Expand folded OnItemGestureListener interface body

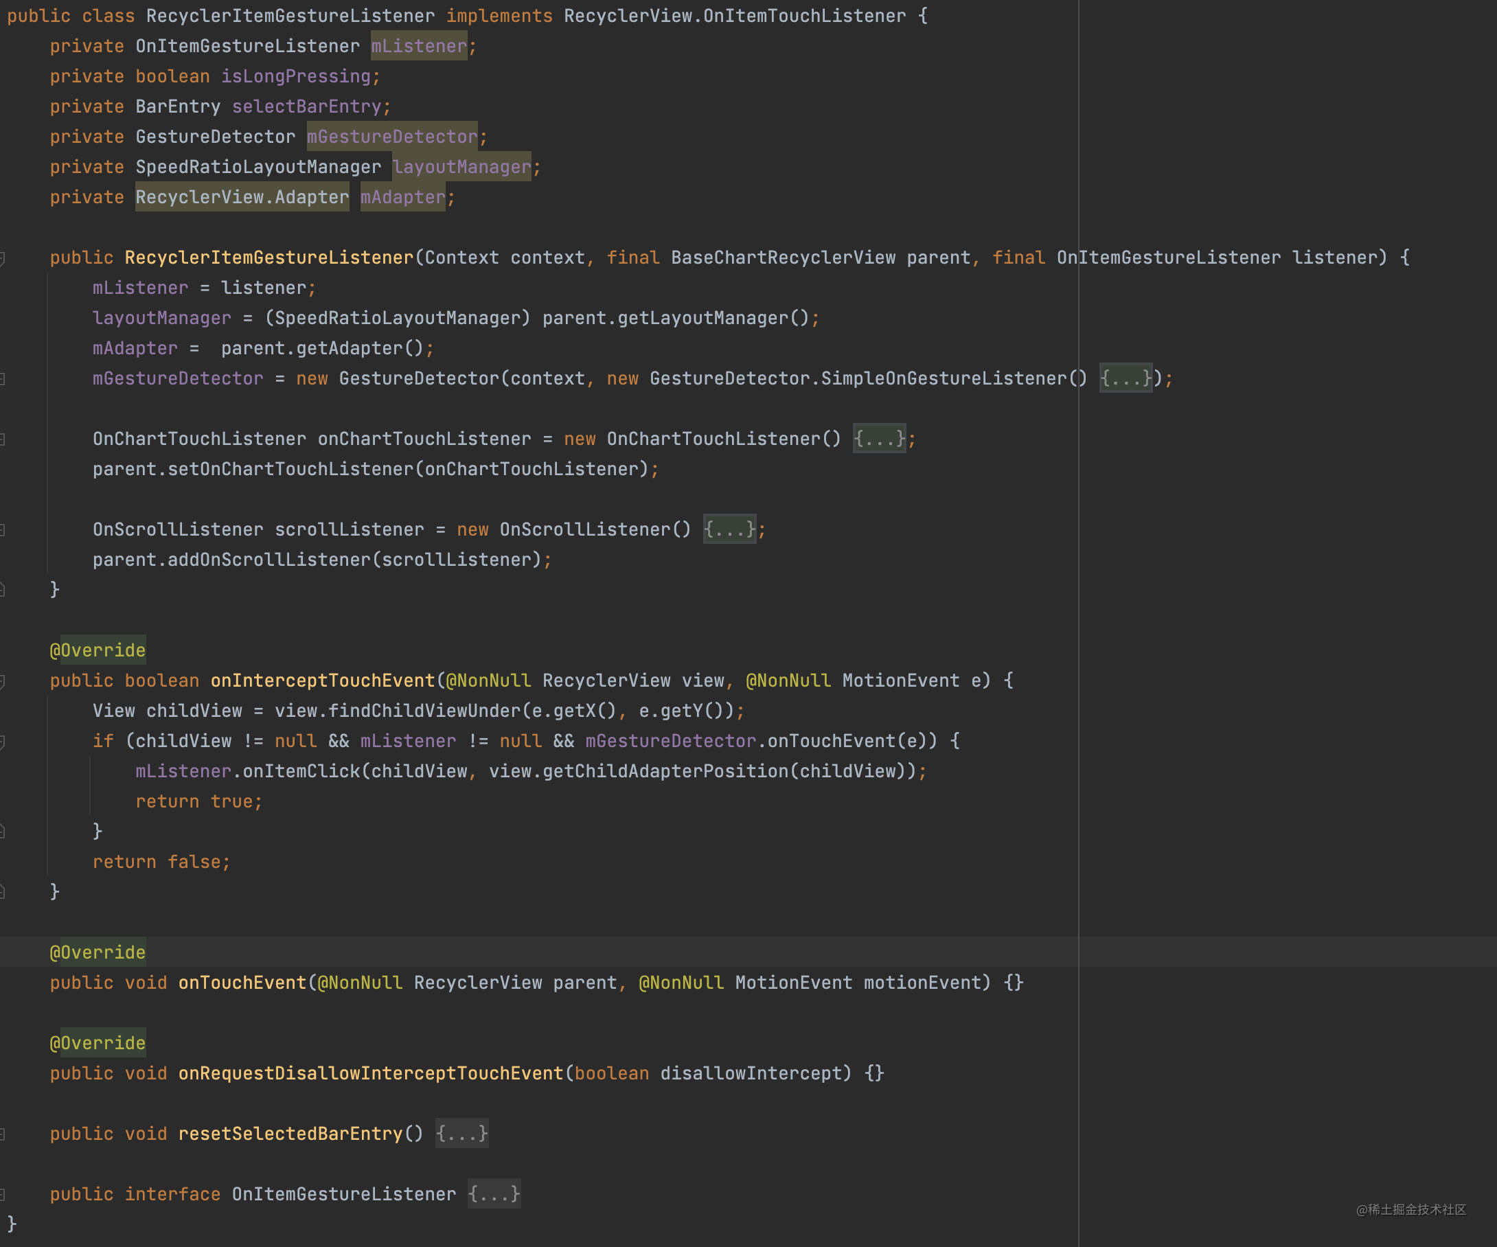tap(494, 1194)
